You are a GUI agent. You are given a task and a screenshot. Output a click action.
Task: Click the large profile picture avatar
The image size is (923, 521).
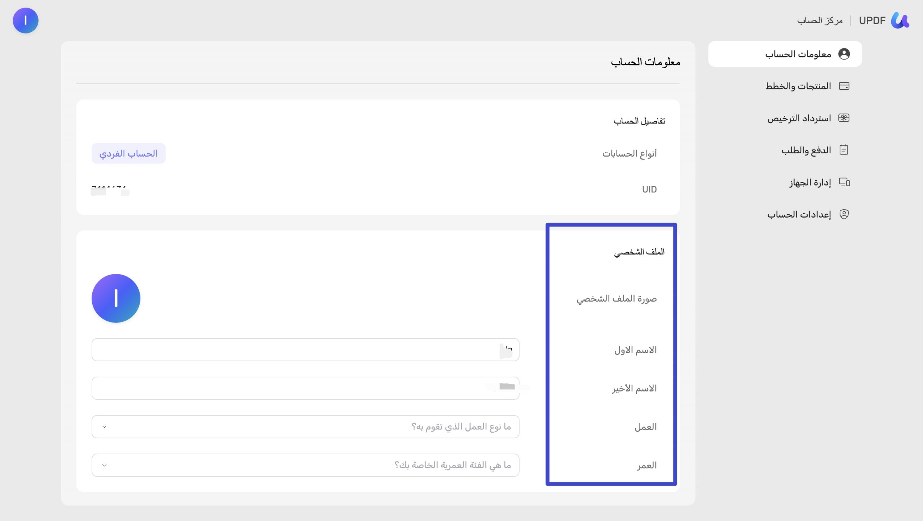116,298
